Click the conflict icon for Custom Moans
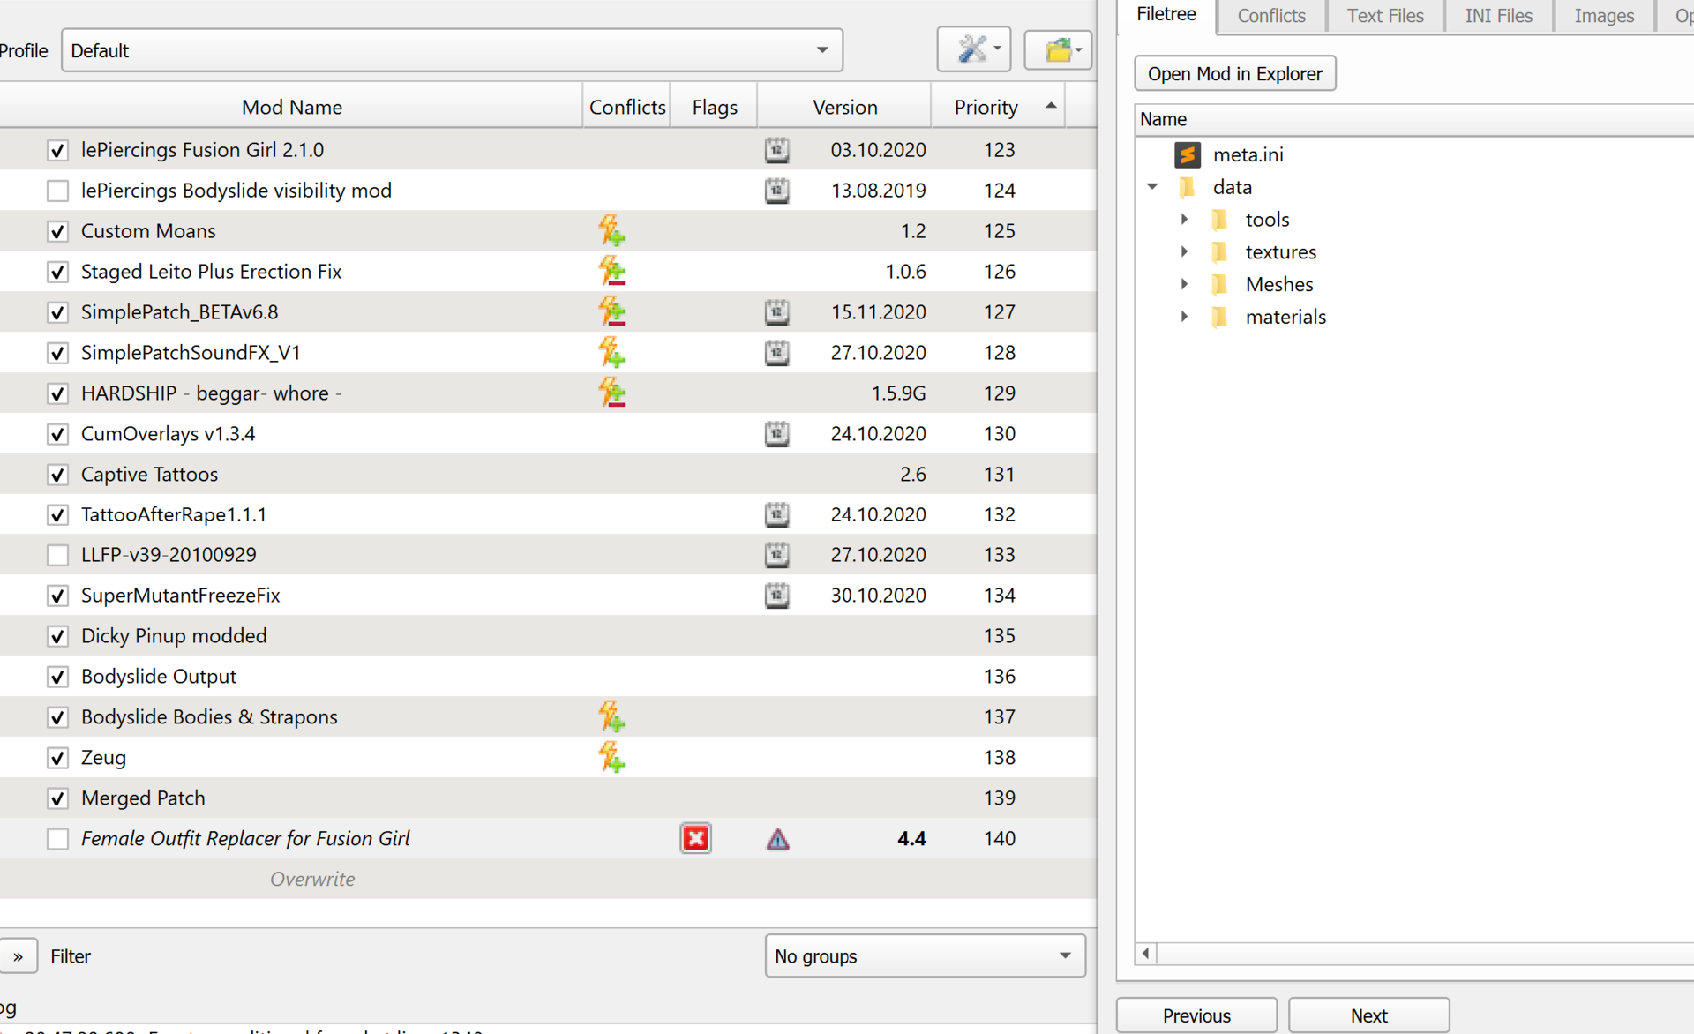Screen dimensions: 1694x1034 tap(611, 231)
